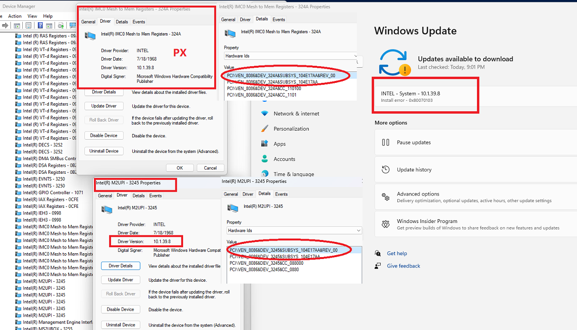Click the icon beside GPIO Controller - 1071
Screen dimensions: 577x330
18,193
